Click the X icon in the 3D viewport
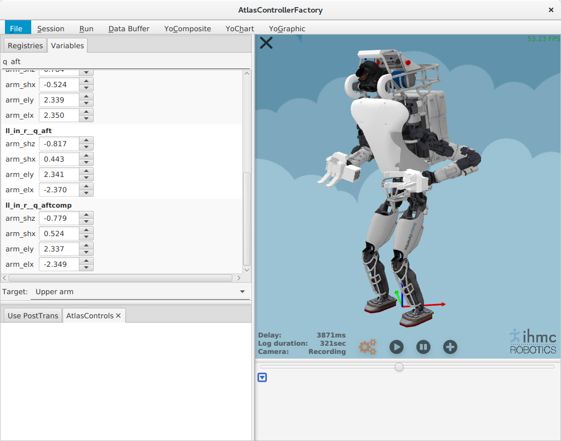Viewport: 561px width, 441px height. (266, 42)
